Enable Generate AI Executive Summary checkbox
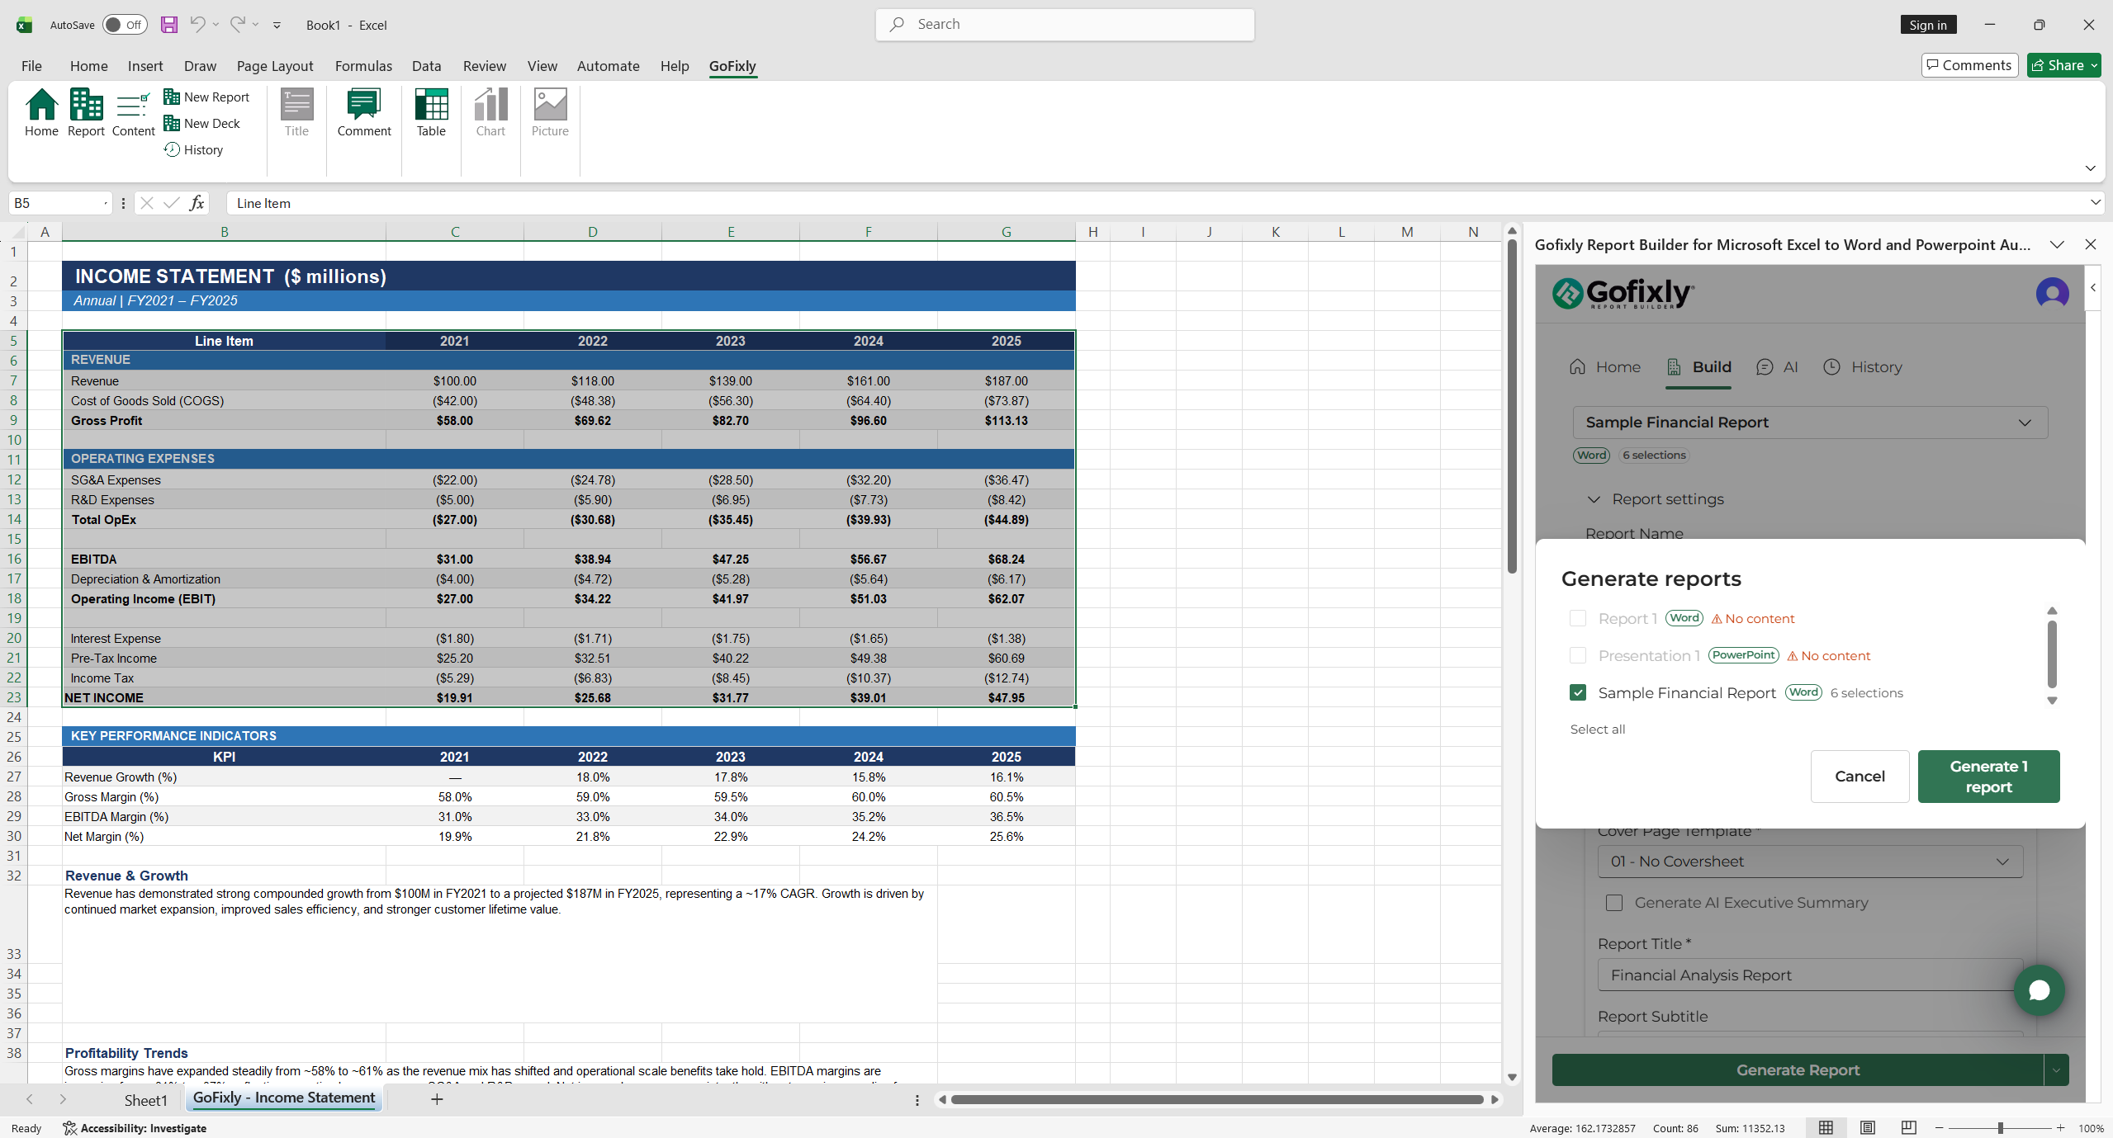2113x1138 pixels. pyautogui.click(x=1613, y=903)
